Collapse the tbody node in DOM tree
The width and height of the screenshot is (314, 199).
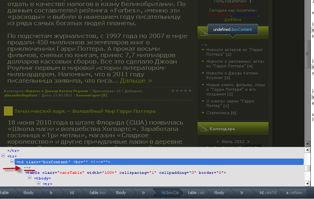tap(30, 178)
